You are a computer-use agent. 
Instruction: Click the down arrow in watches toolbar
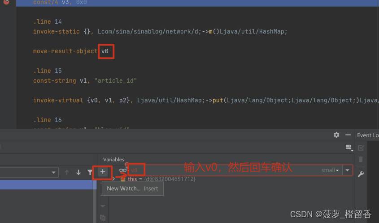(x=103, y=206)
